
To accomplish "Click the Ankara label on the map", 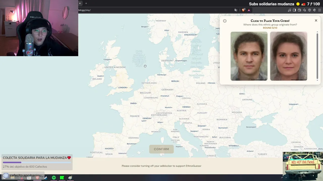I will click(x=250, y=151).
